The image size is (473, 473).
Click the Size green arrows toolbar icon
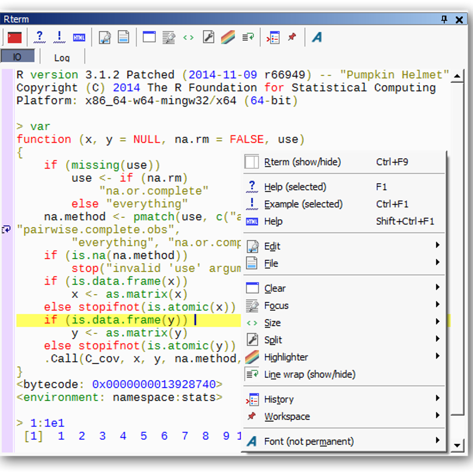coord(188,38)
